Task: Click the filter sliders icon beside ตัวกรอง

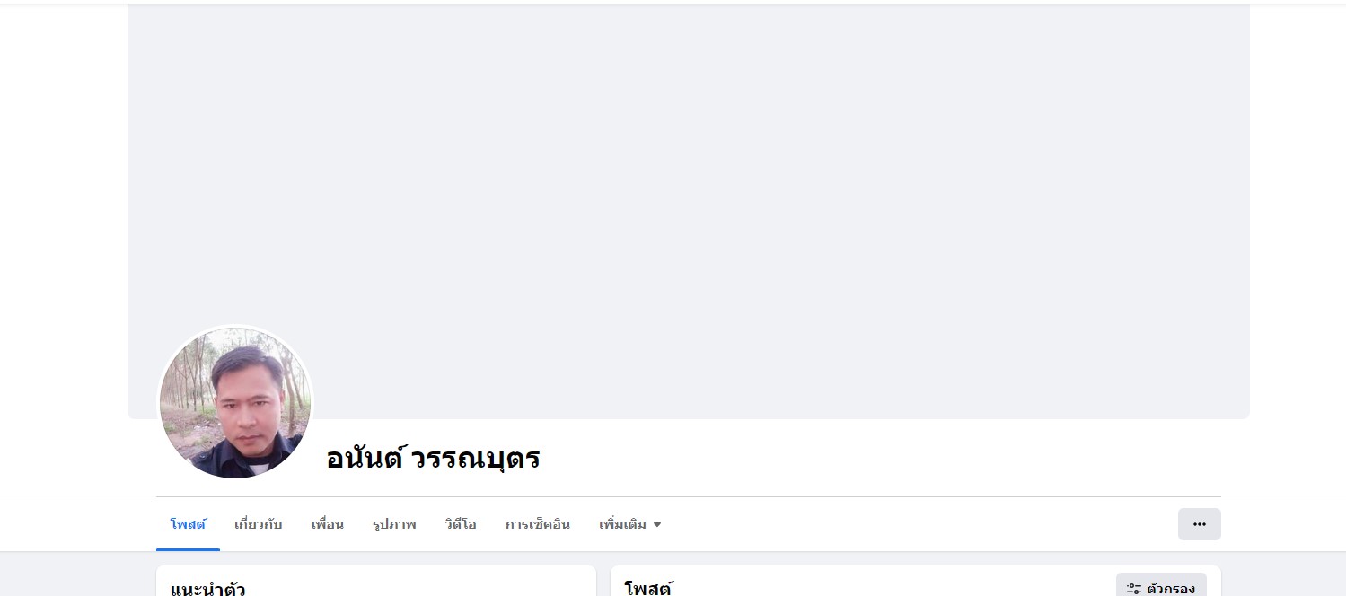Action: [x=1134, y=589]
